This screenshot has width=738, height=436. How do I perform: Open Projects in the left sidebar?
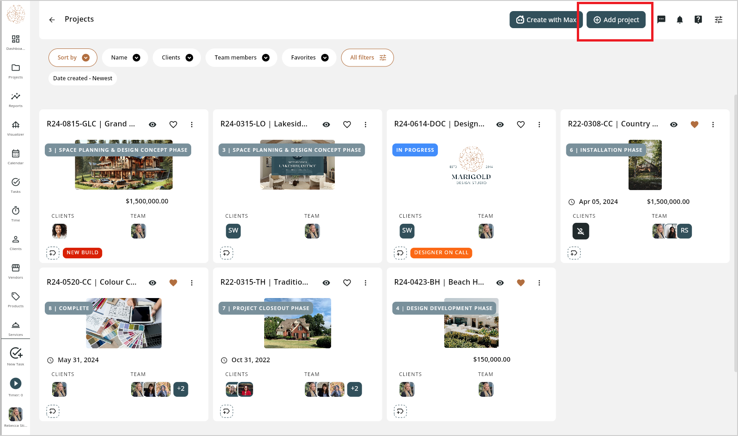pyautogui.click(x=16, y=71)
